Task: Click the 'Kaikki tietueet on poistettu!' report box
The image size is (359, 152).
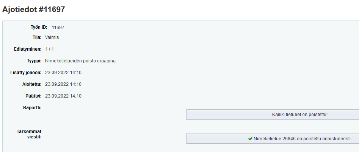Action: (273, 115)
